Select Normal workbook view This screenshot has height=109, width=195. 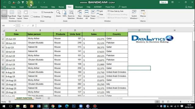(4, 14)
